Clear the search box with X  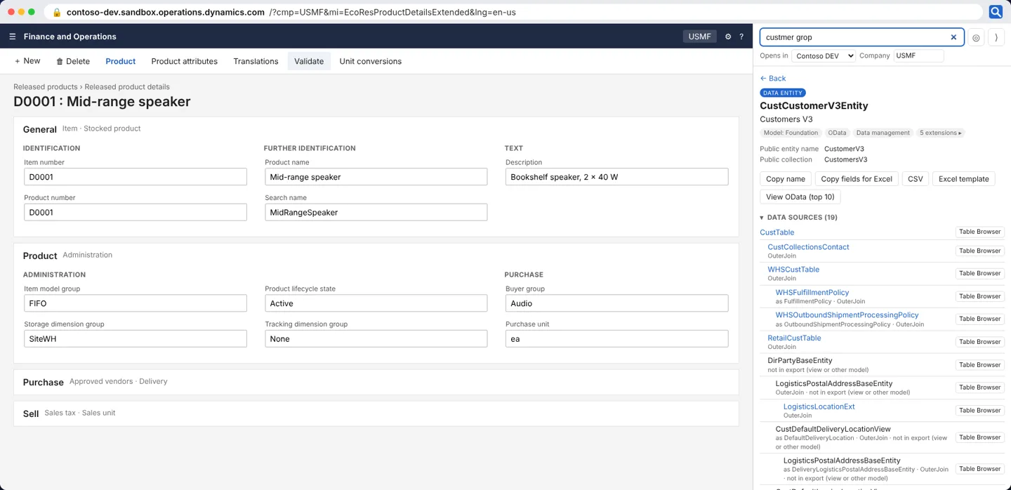pyautogui.click(x=953, y=37)
